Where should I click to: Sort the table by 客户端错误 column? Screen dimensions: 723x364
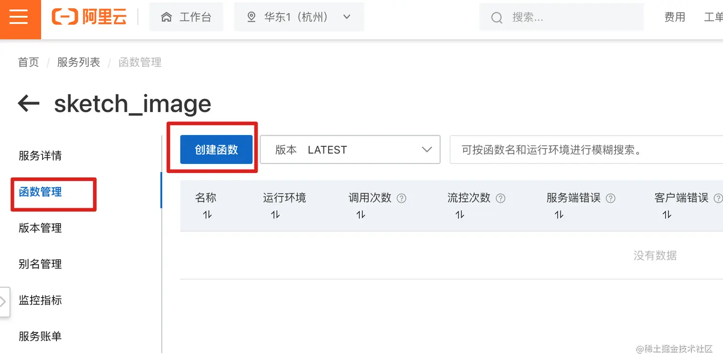[x=667, y=215]
